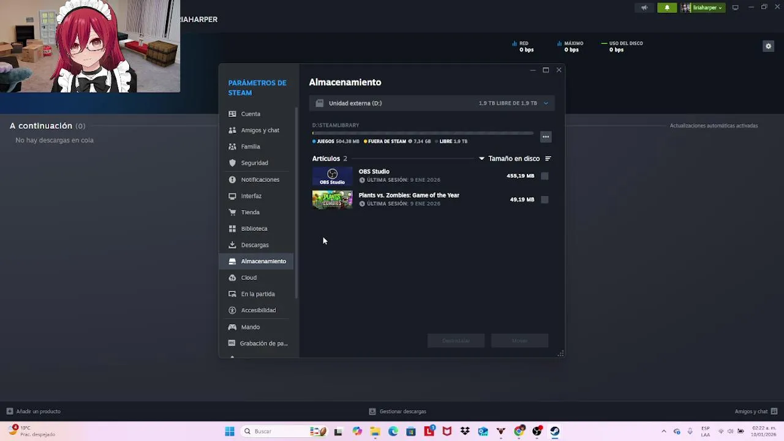Close the Steam parameters dialog
This screenshot has width=784, height=441.
click(x=559, y=70)
